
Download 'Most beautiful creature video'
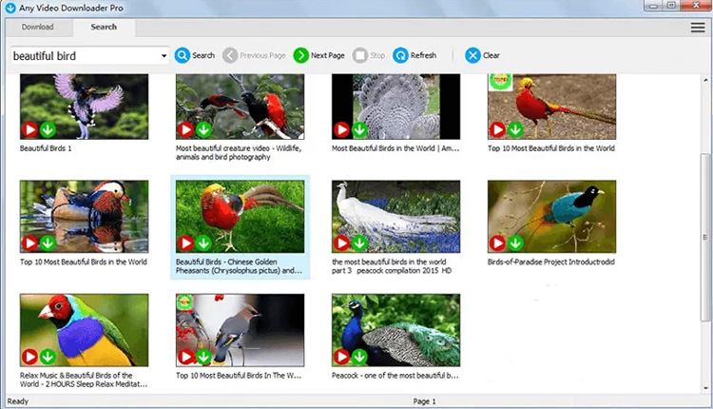tap(203, 129)
